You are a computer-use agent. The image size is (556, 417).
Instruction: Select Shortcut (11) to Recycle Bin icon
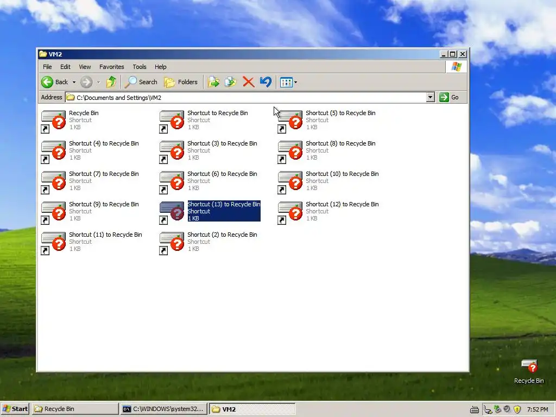(54, 243)
